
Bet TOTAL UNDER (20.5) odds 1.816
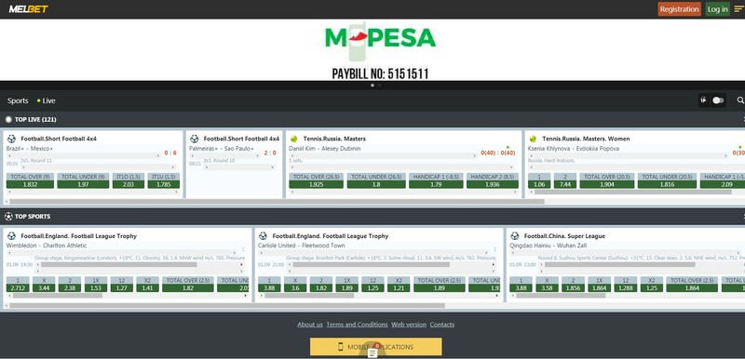click(667, 180)
